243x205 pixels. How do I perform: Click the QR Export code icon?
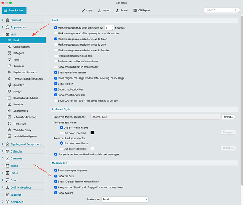[x=135, y=10]
